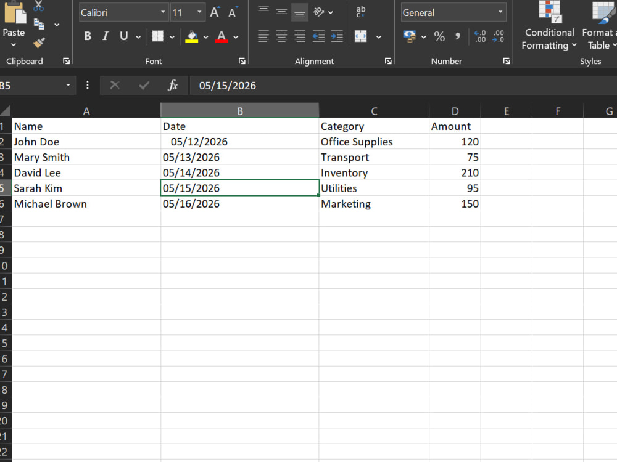The height and width of the screenshot is (462, 617).
Task: Open Conditional Formatting menu
Action: (549, 26)
